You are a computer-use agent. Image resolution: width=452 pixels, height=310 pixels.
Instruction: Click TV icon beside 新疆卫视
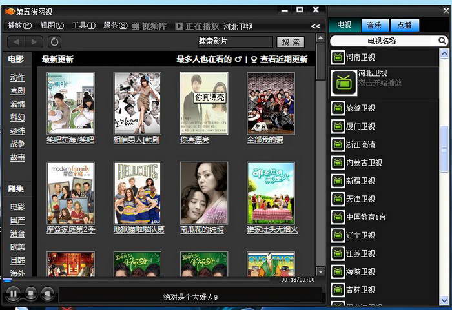338,180
